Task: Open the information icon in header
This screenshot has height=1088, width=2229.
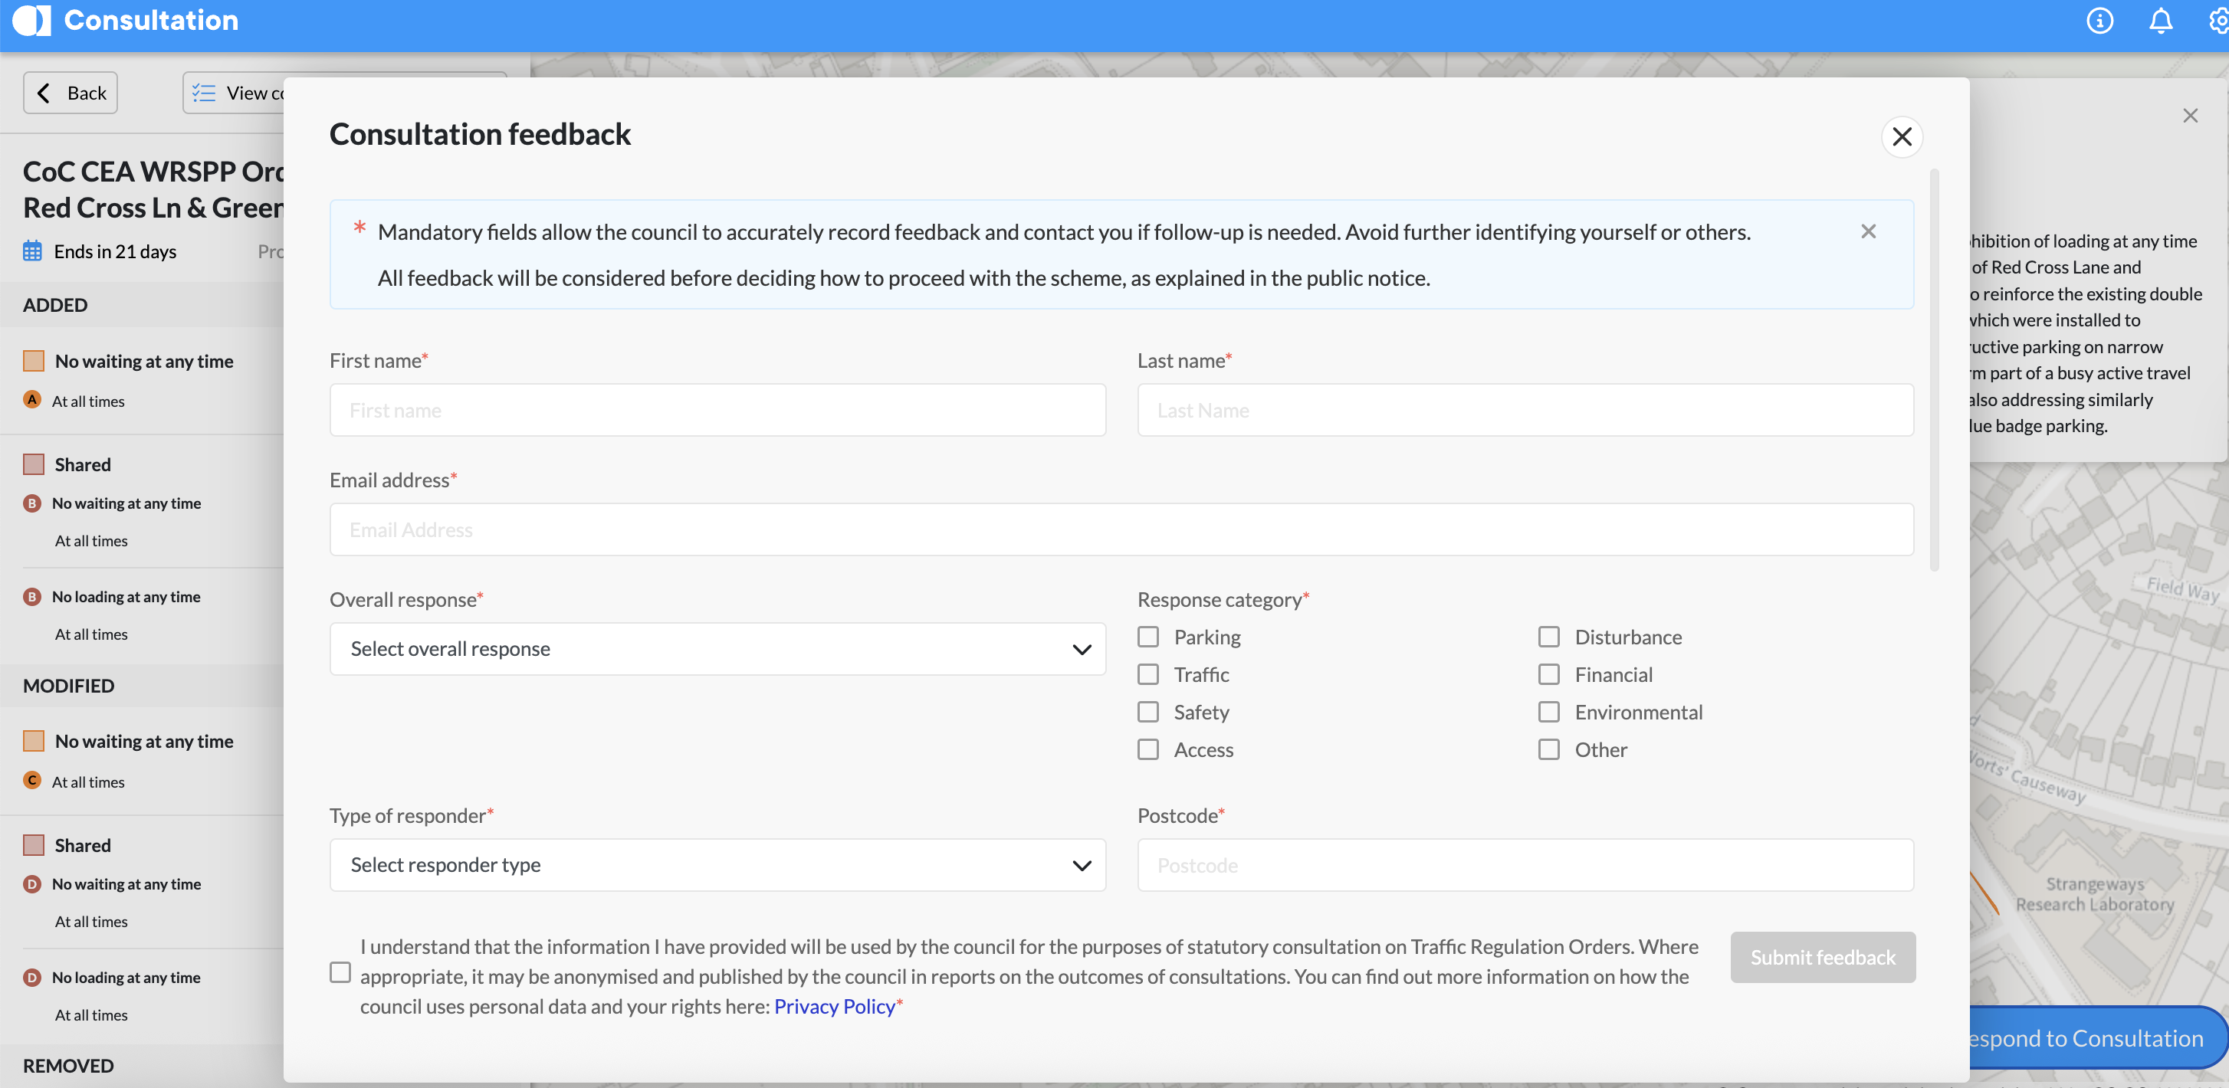Action: click(x=2099, y=20)
